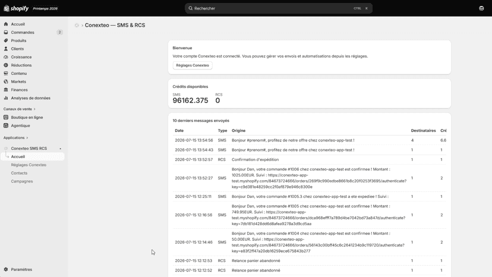Select row dated 2026-07-15 13:54:56
Screen dimensions: 492x277
pyautogui.click(x=310, y=140)
